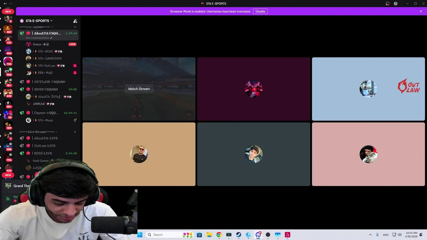
Task: Toggle the microphone icon in system tray
Action: (x=377, y=235)
